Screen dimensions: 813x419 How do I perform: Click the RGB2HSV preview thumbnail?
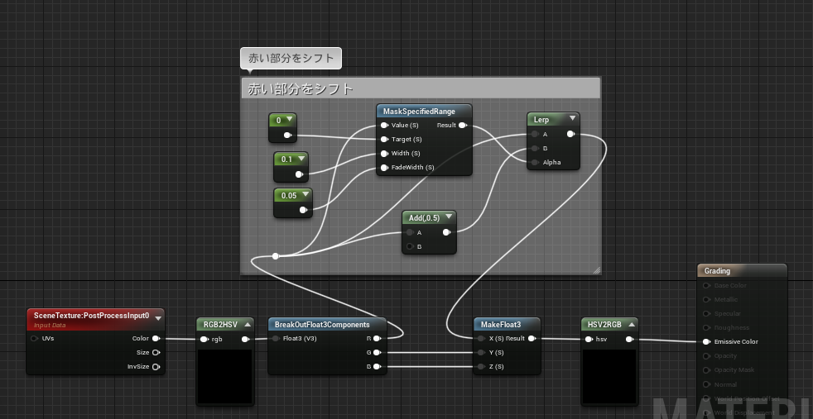pyautogui.click(x=225, y=377)
